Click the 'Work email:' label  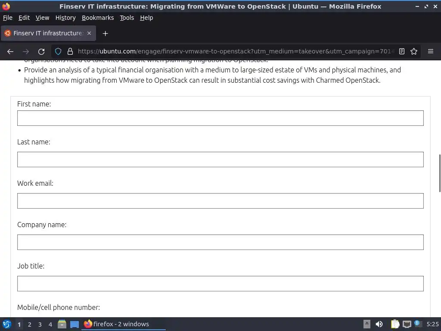35,183
